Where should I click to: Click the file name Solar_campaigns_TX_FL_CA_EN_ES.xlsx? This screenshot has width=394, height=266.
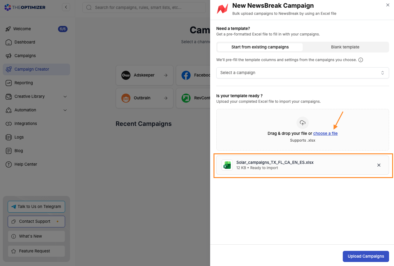pyautogui.click(x=275, y=162)
